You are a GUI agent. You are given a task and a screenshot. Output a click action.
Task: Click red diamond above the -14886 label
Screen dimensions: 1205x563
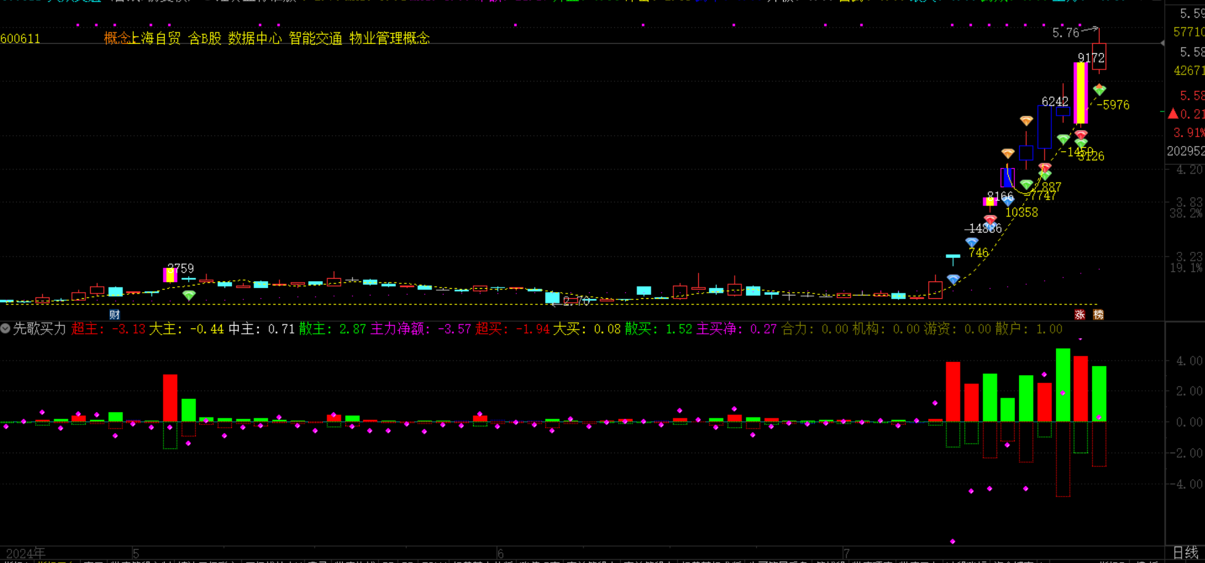pyautogui.click(x=990, y=220)
